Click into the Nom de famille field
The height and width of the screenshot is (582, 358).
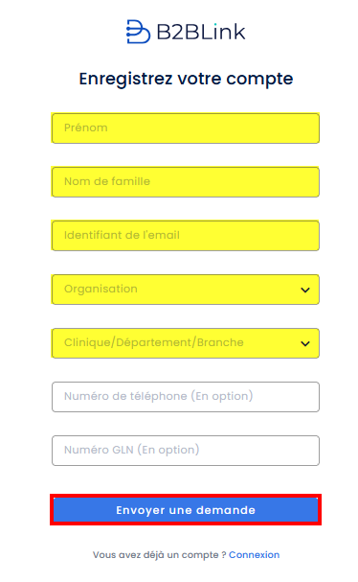click(186, 182)
